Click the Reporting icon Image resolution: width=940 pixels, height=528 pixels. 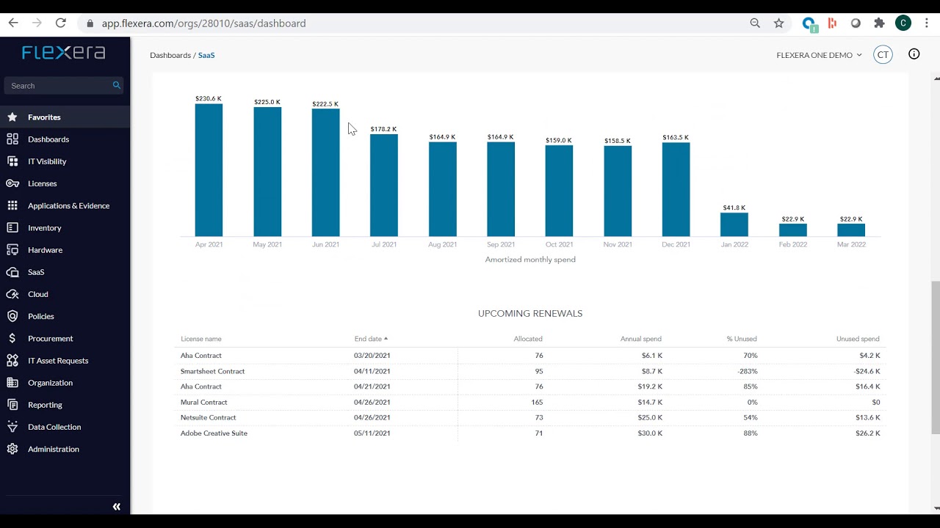pyautogui.click(x=12, y=404)
